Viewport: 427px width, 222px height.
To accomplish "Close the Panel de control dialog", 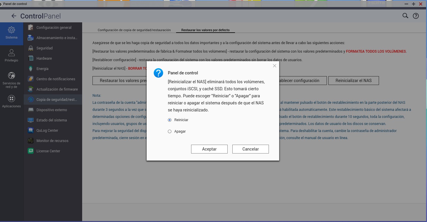I will tap(274, 66).
